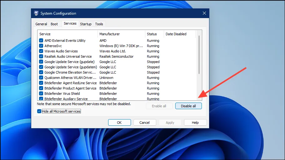Uncheck Hide all Microsoft services
The height and width of the screenshot is (160, 285).
tap(39, 111)
